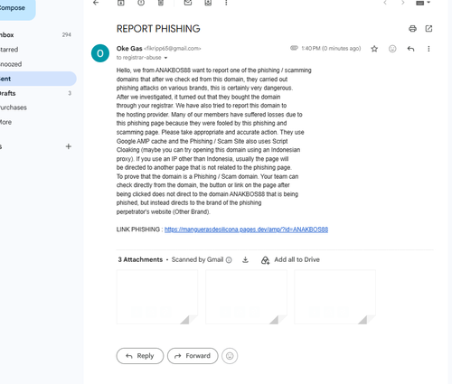452x384 pixels.
Task: Click sender name Oke Gas
Action: (x=129, y=49)
